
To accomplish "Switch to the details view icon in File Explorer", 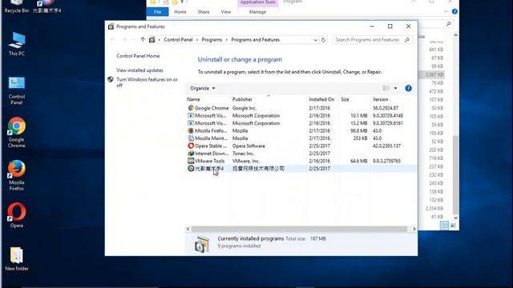I will [x=444, y=226].
